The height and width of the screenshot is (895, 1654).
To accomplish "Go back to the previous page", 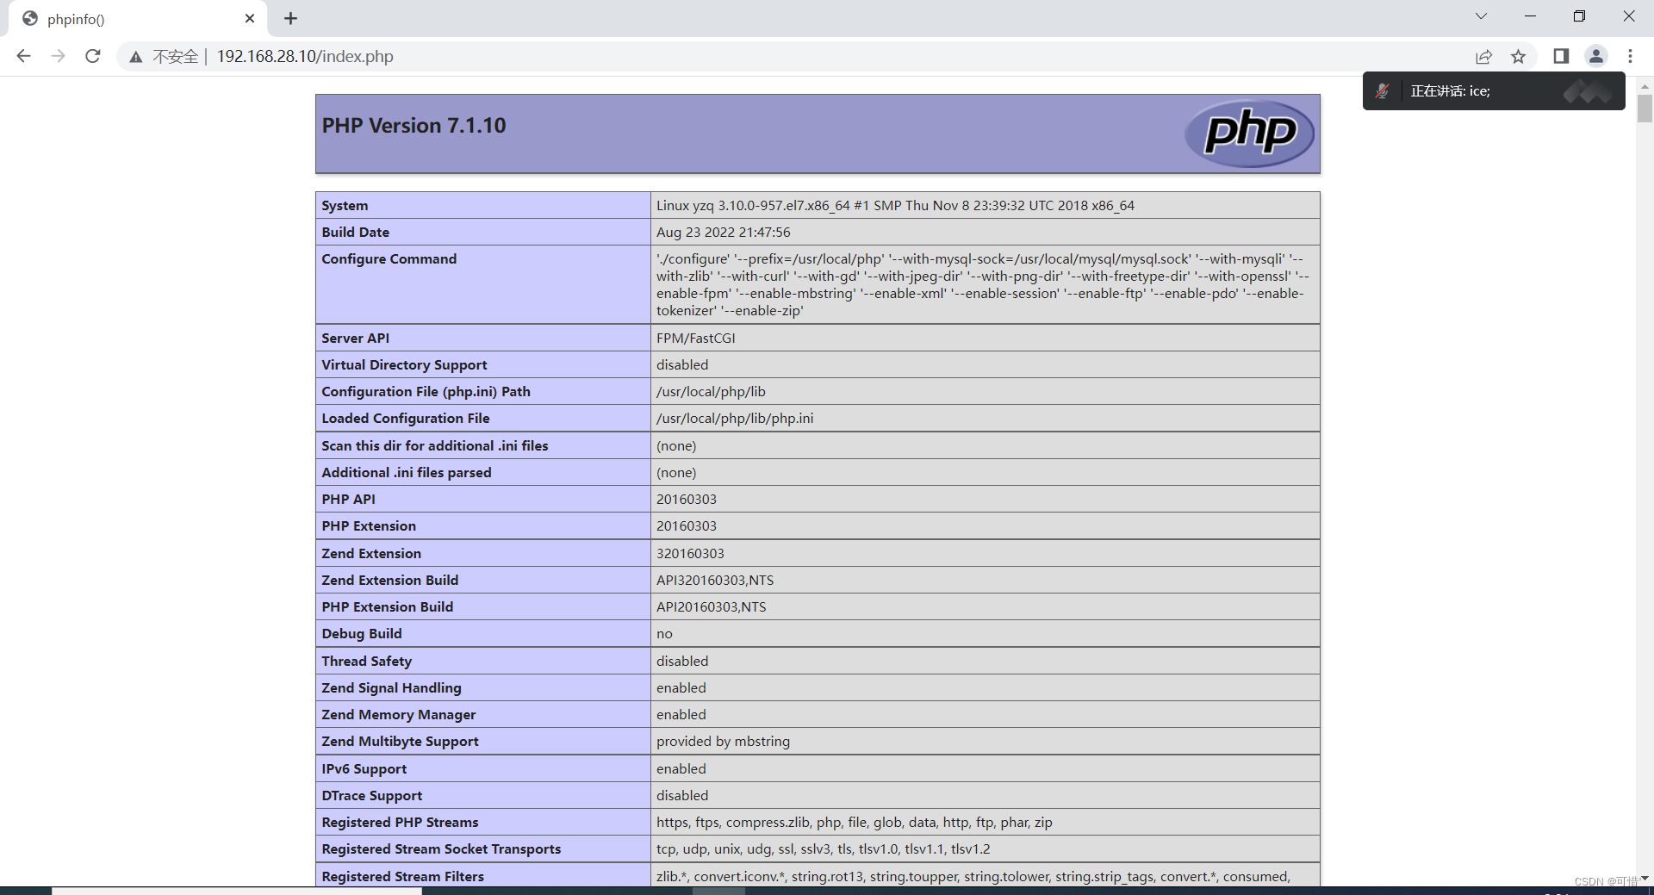I will coord(23,56).
